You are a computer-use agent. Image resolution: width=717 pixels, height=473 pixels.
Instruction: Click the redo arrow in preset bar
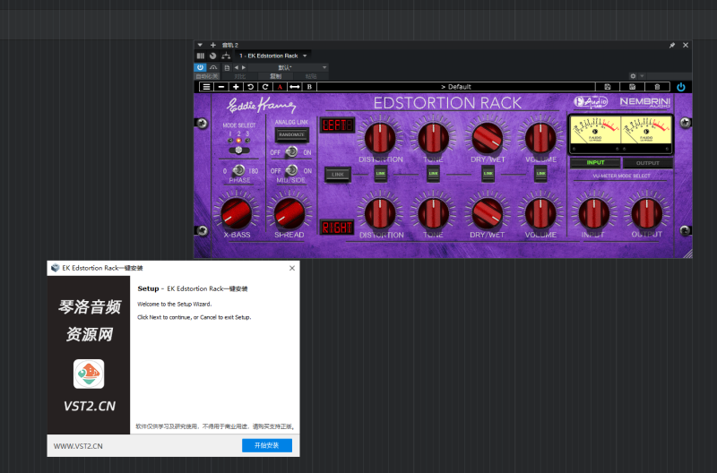click(x=264, y=87)
